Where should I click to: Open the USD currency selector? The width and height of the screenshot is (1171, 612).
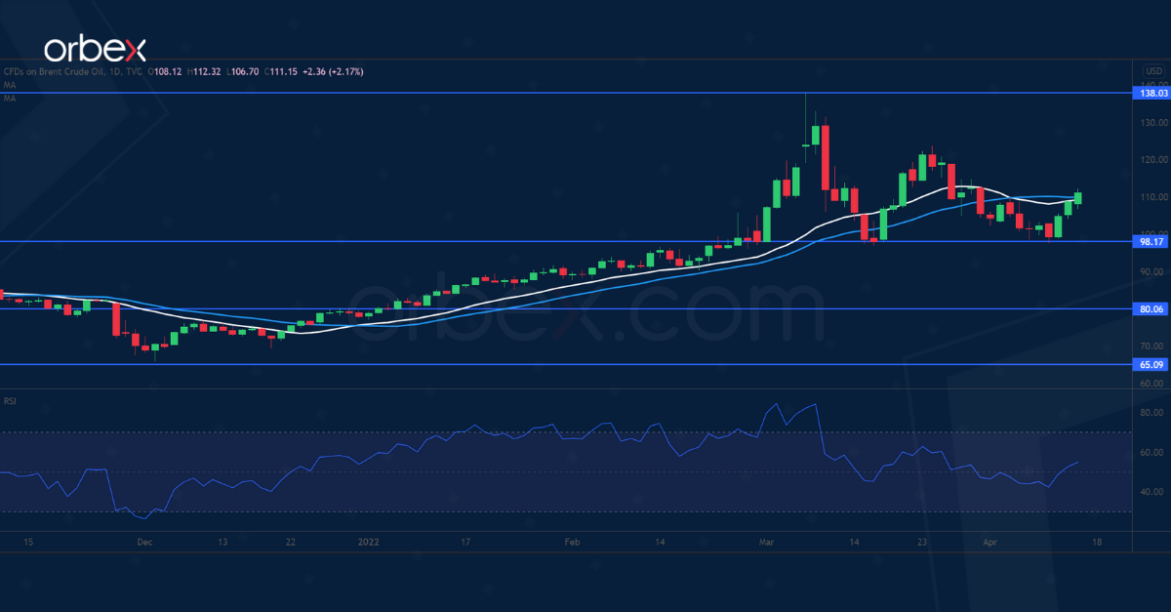1152,71
